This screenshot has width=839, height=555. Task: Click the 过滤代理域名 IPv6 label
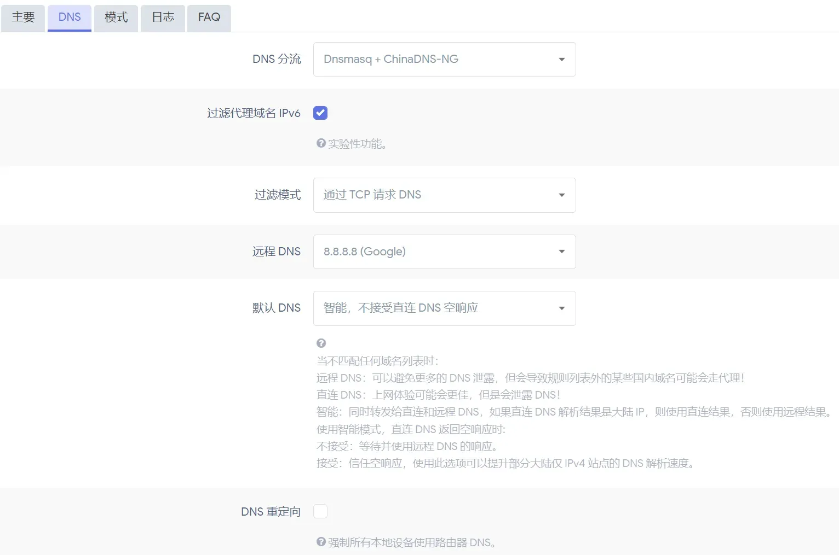tap(254, 113)
